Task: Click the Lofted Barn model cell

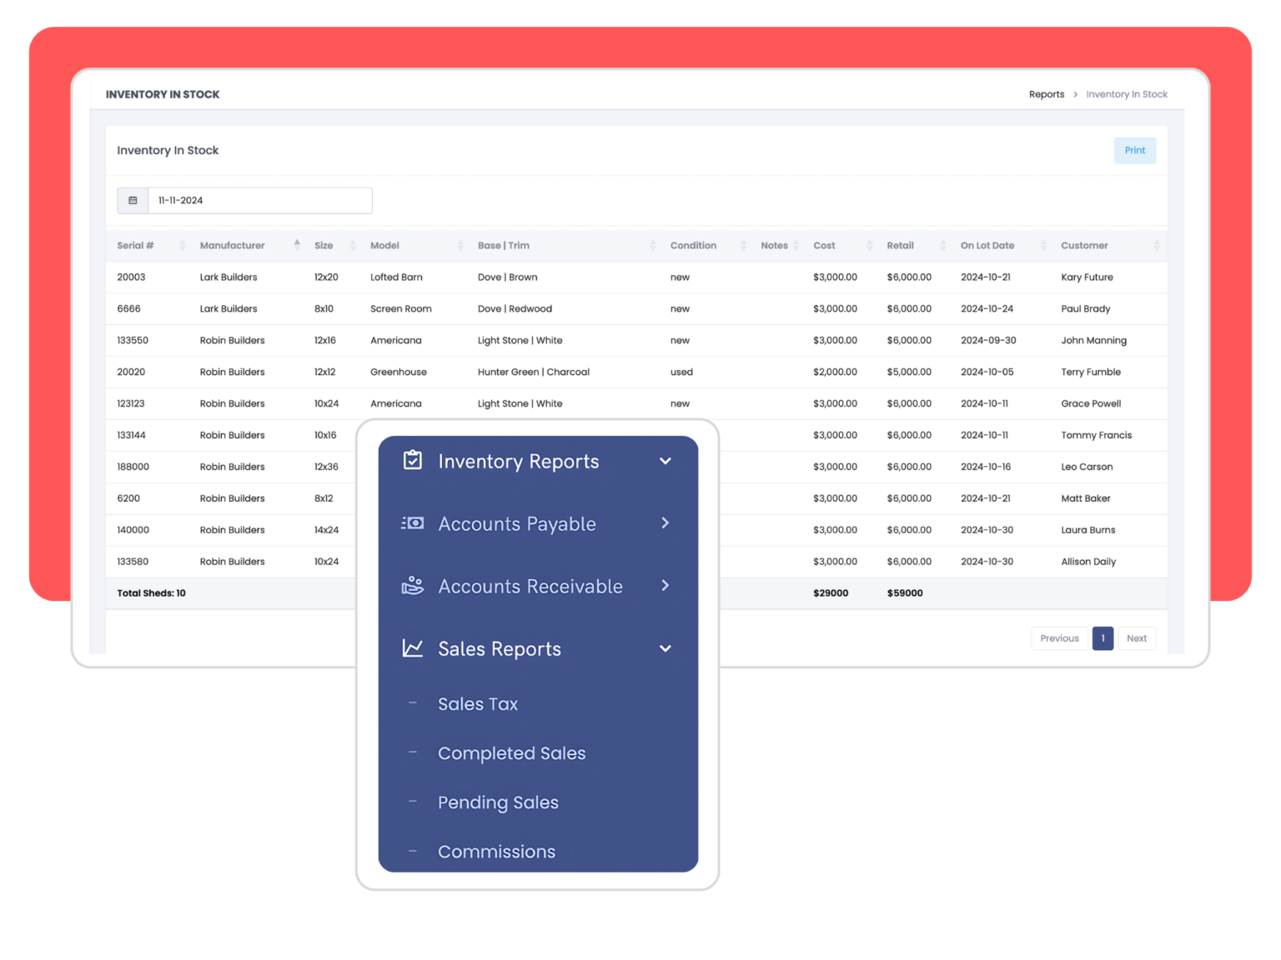Action: [x=396, y=277]
